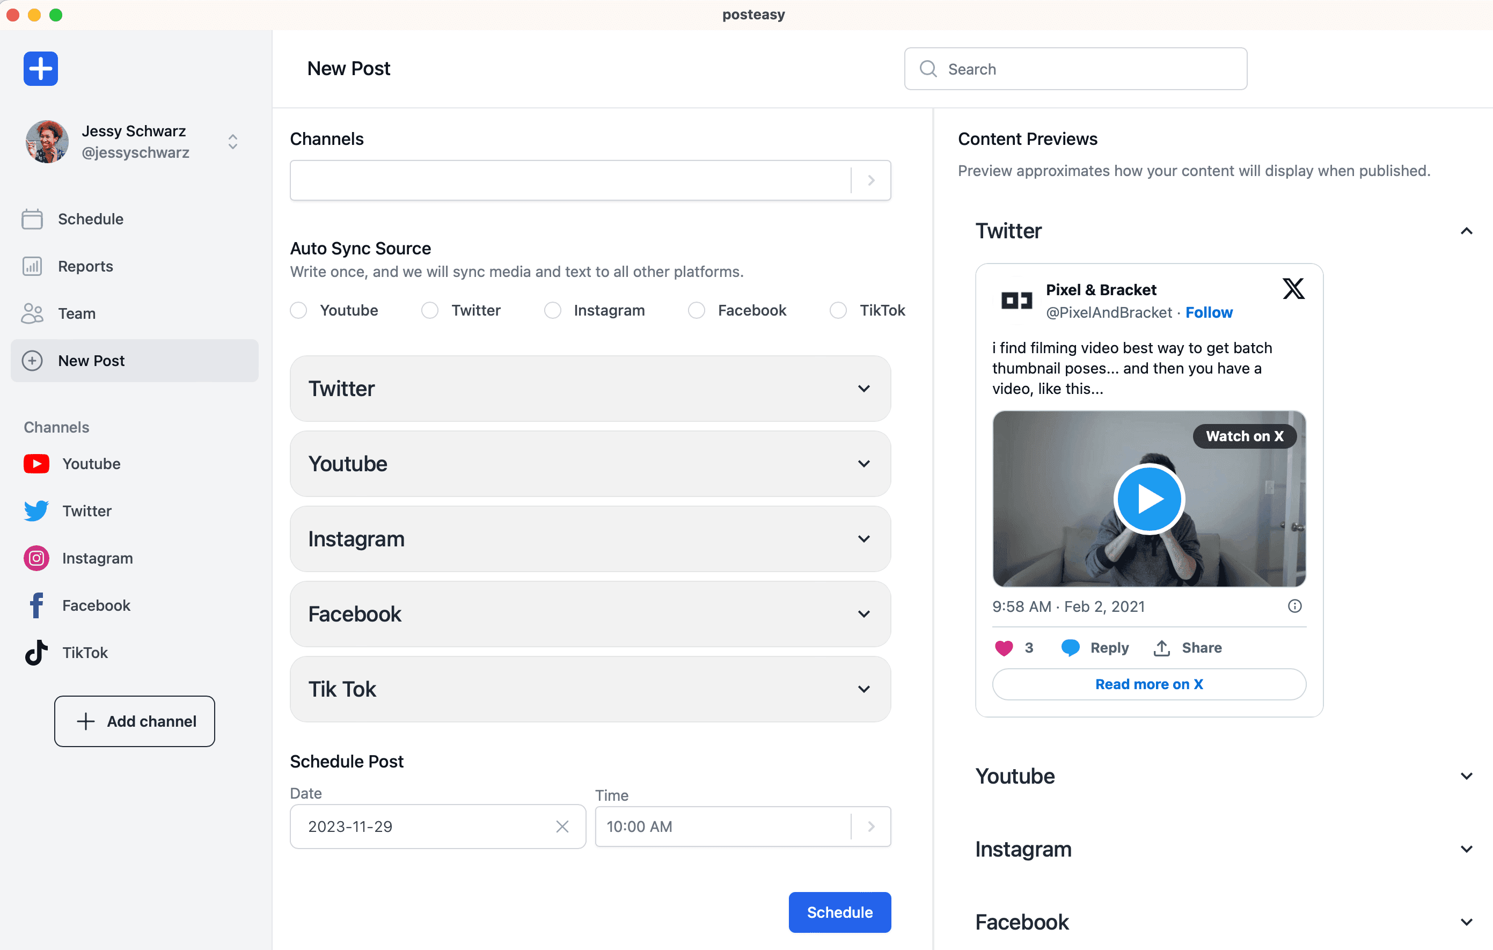Select Instagram as auto sync source
The image size is (1493, 950).
click(x=552, y=310)
